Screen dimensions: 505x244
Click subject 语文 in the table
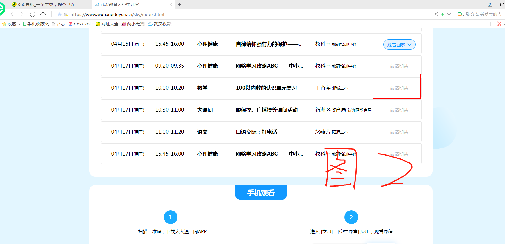(202, 132)
